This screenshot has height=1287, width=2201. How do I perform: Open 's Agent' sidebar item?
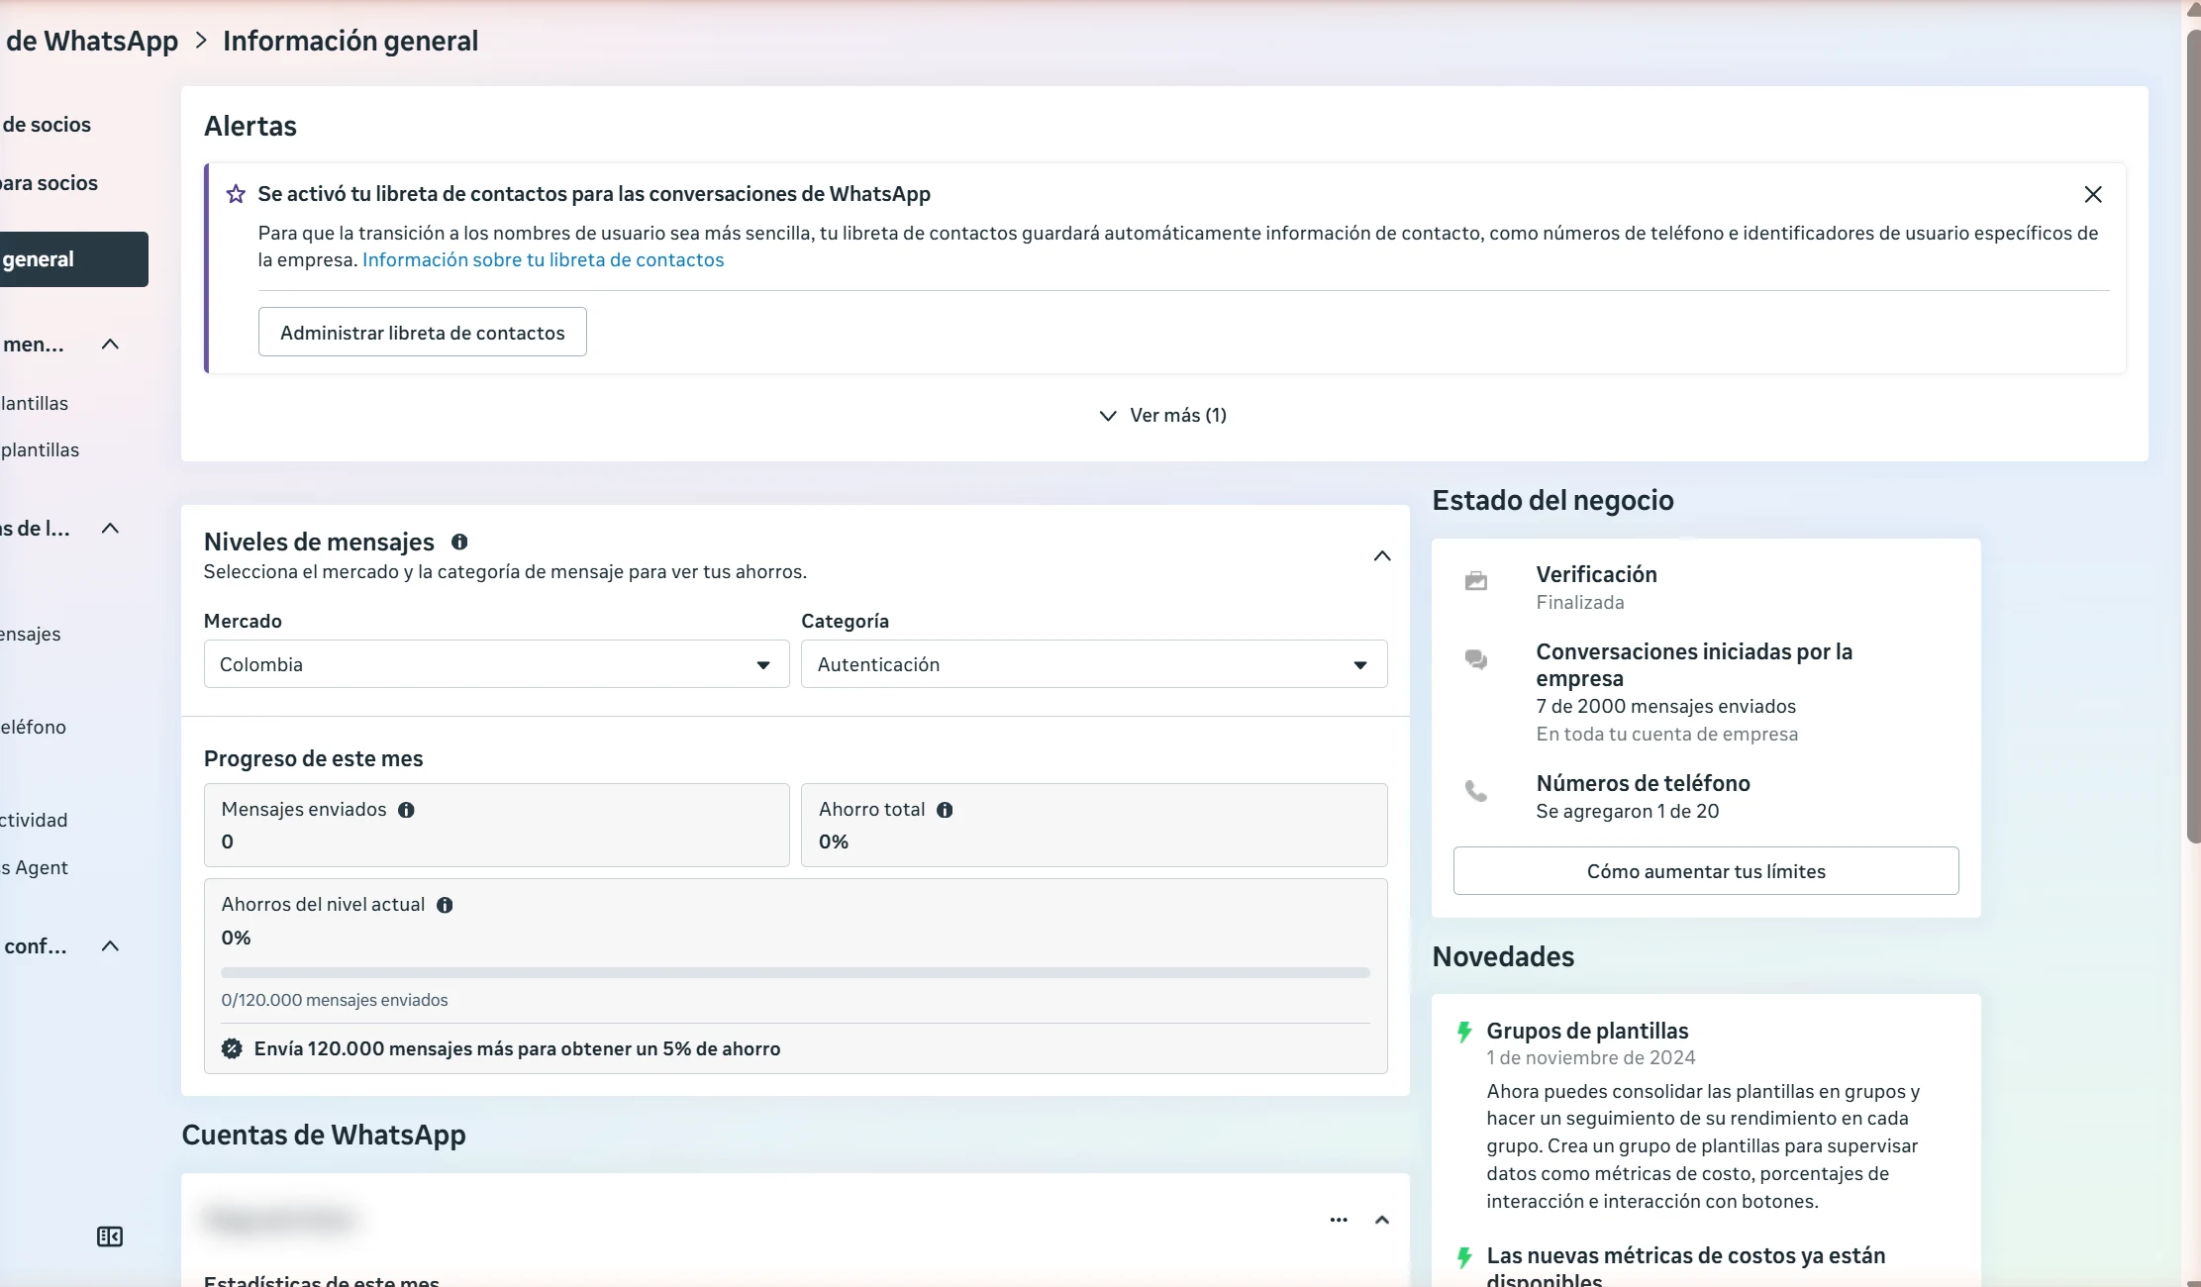[35, 868]
